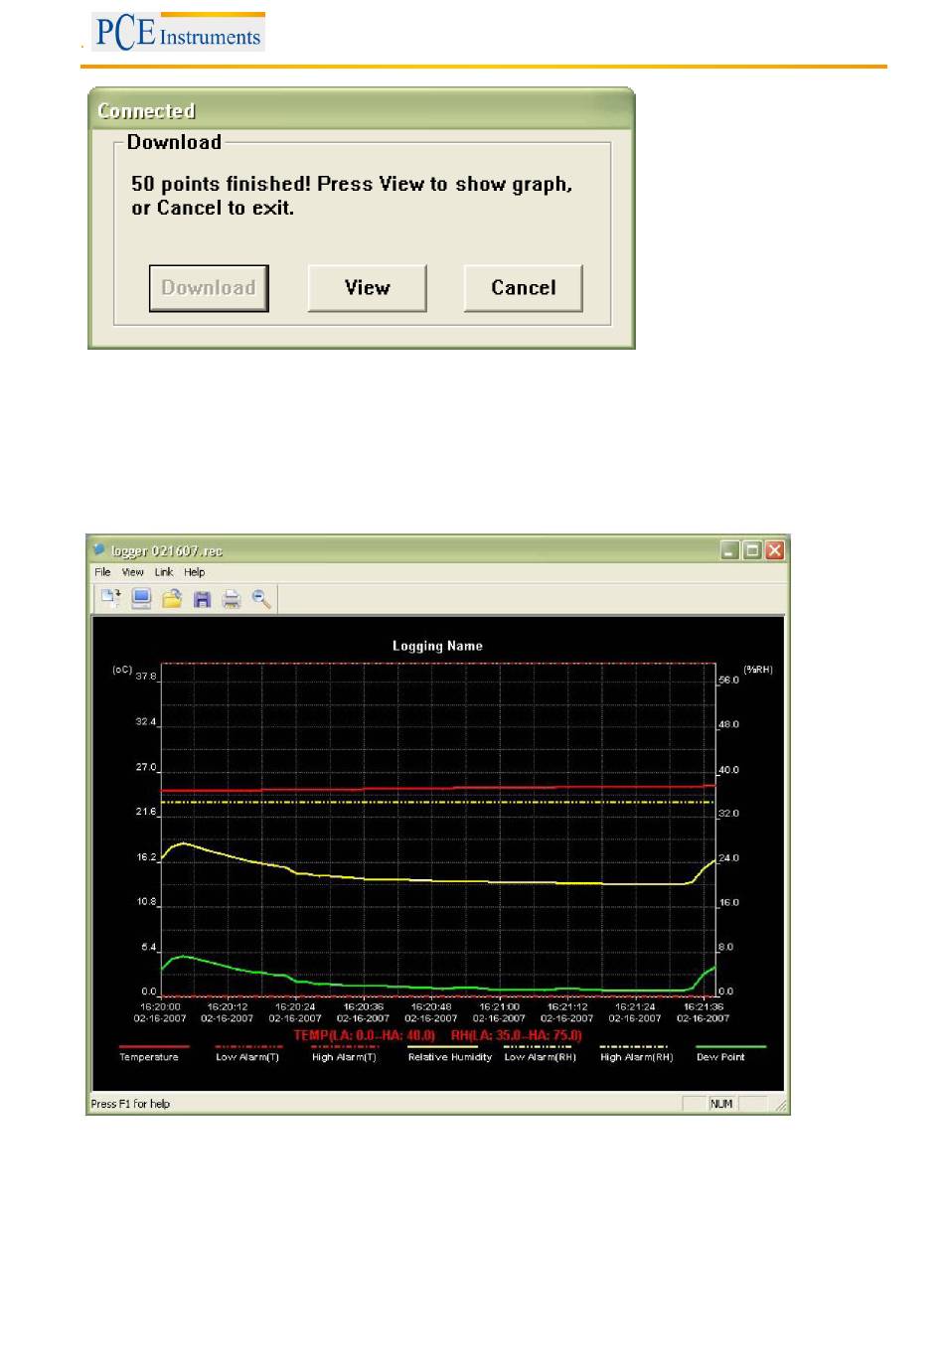Open a file with the folder icon

[x=172, y=599]
